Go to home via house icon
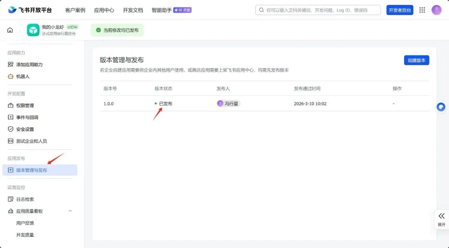The image size is (449, 248). [10, 30]
